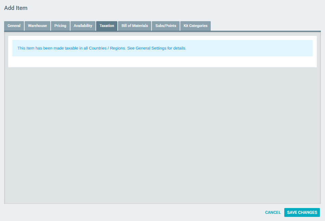Open the Warehouse tab
The width and height of the screenshot is (325, 221).
[x=37, y=26]
